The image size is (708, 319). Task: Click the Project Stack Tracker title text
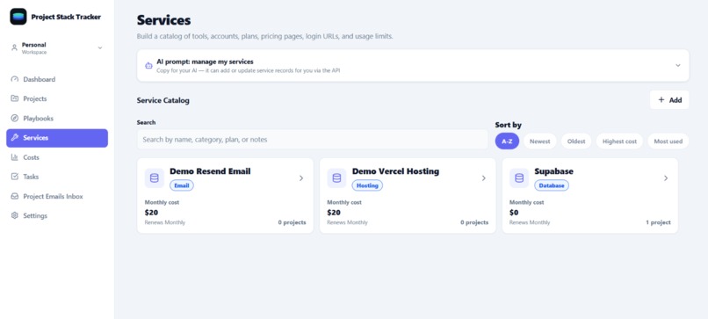click(66, 17)
